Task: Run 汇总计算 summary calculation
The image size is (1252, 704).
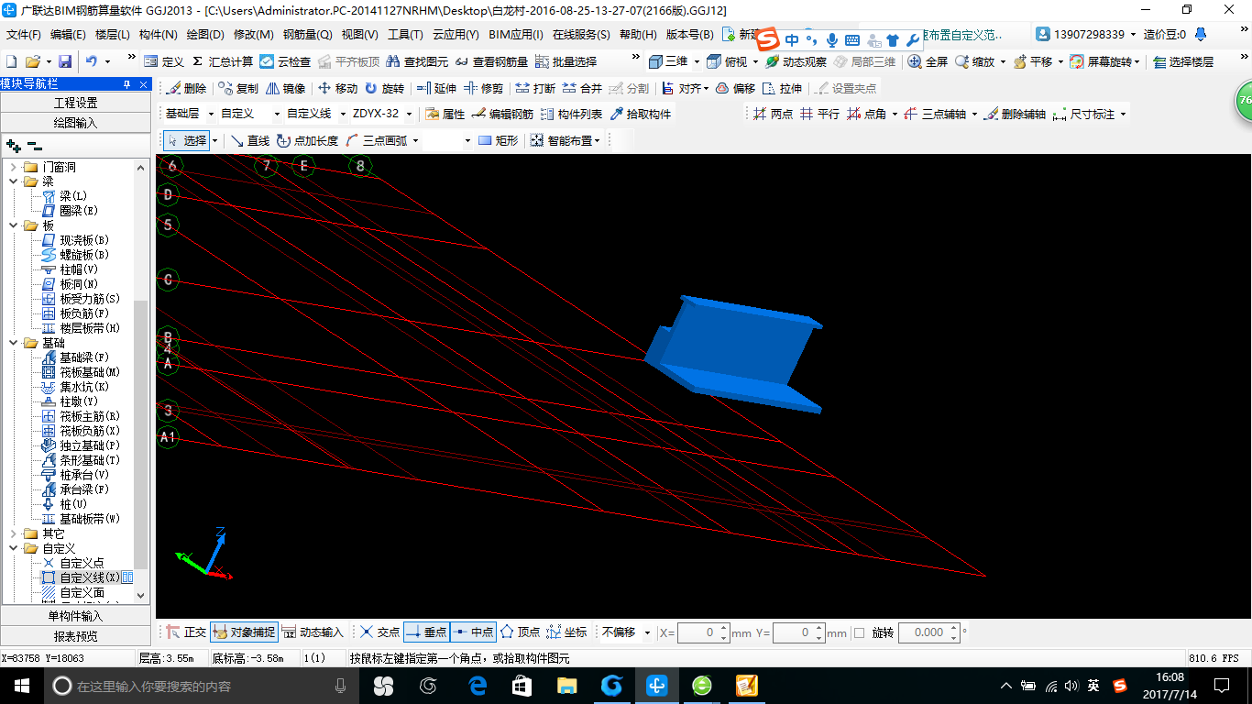Action: 223,61
